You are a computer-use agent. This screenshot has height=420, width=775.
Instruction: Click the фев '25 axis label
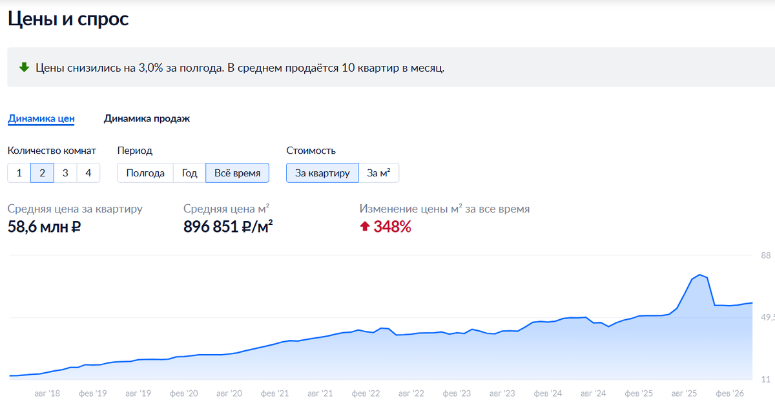tap(639, 393)
